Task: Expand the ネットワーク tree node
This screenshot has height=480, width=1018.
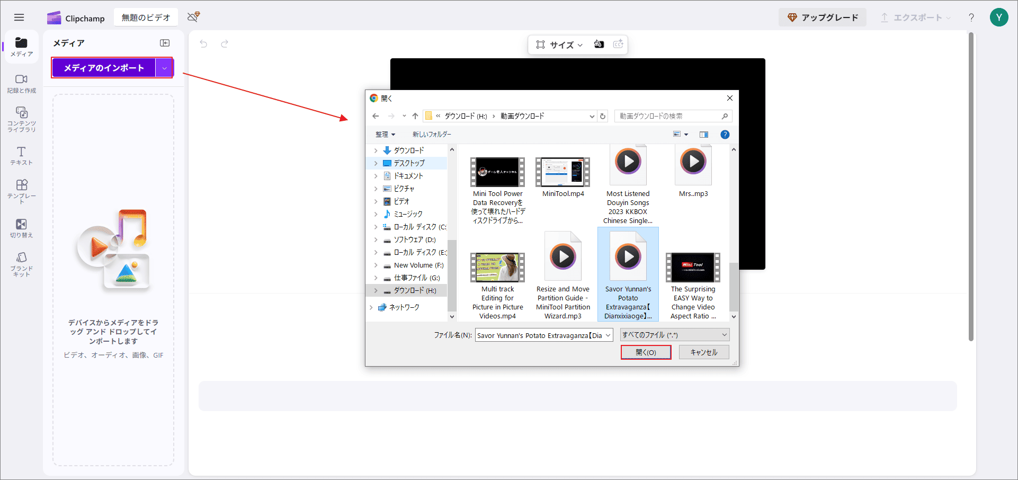Action: pyautogui.click(x=371, y=307)
